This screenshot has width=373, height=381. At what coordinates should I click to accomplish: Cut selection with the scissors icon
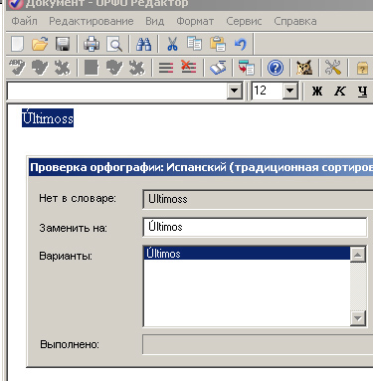(172, 44)
